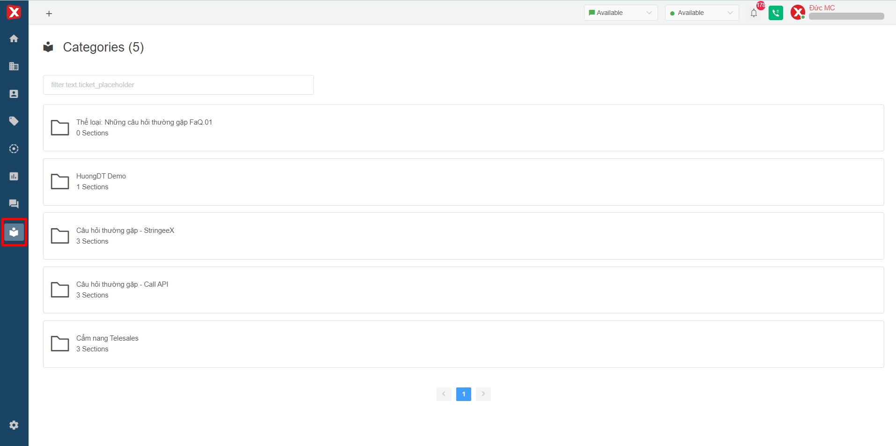The width and height of the screenshot is (896, 446).
Task: Expand the flag Available status dropdown
Action: pyautogui.click(x=621, y=13)
